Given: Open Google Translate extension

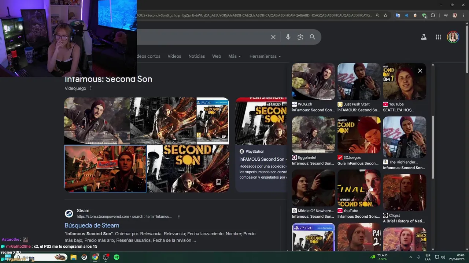Looking at the screenshot, I should pyautogui.click(x=398, y=15).
